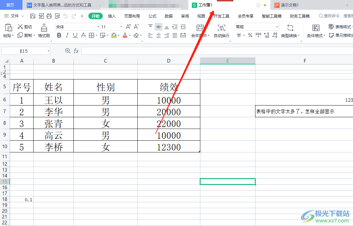The width and height of the screenshot is (353, 226).
Task: Toggle Italic formatting
Action: (x=67, y=35)
